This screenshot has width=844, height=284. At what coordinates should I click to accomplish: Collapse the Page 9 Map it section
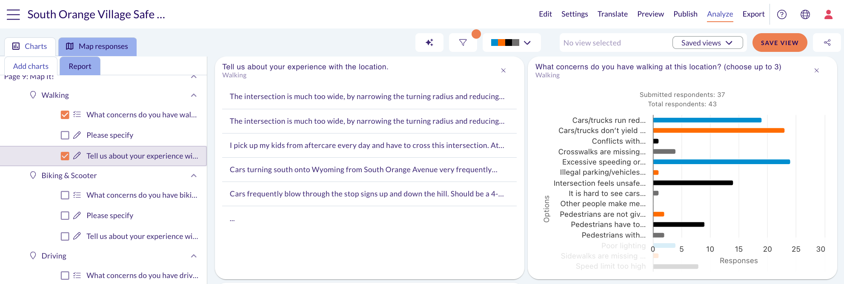point(194,77)
